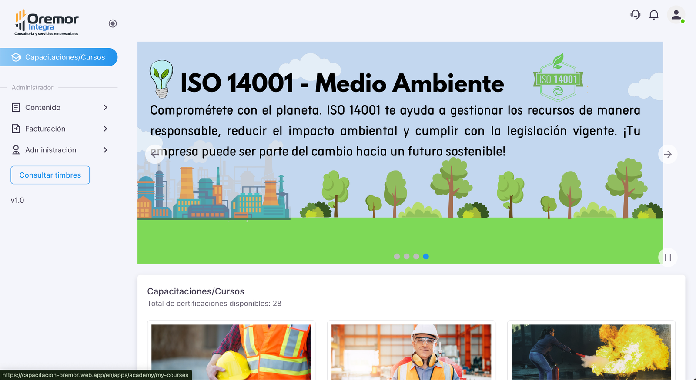This screenshot has width=696, height=380.
Task: Click the graduation cap icon in sidebar
Action: 16,57
